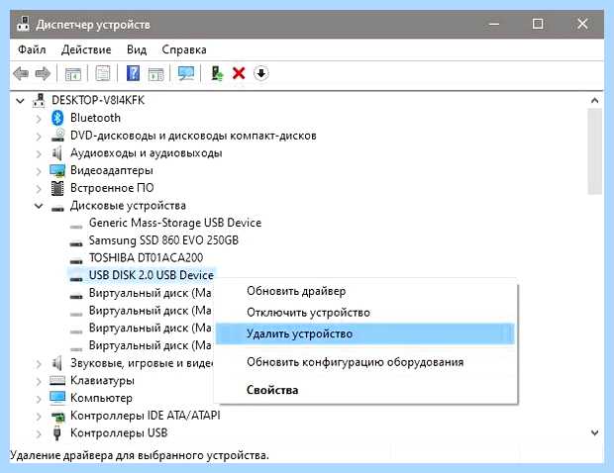Click the Bluetooth category icon
Image resolution: width=614 pixels, height=473 pixels.
click(x=57, y=118)
